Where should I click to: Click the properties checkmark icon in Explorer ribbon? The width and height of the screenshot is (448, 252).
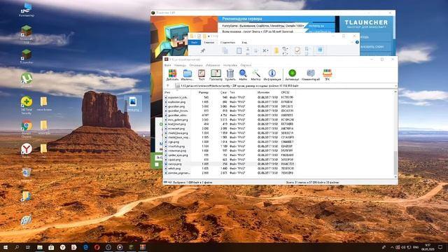297,50
